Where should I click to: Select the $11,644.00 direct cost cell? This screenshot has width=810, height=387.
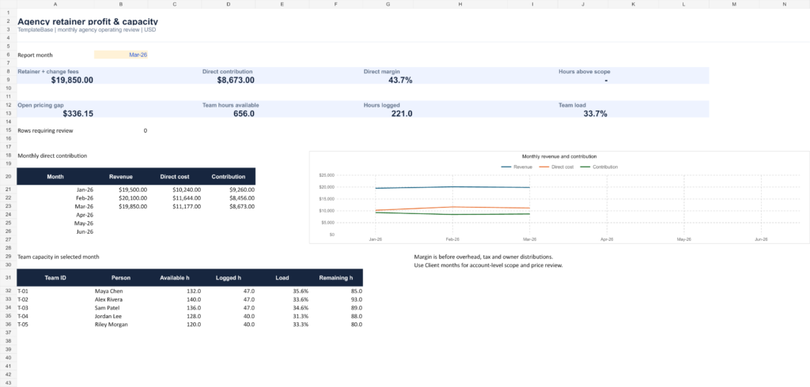coord(175,197)
